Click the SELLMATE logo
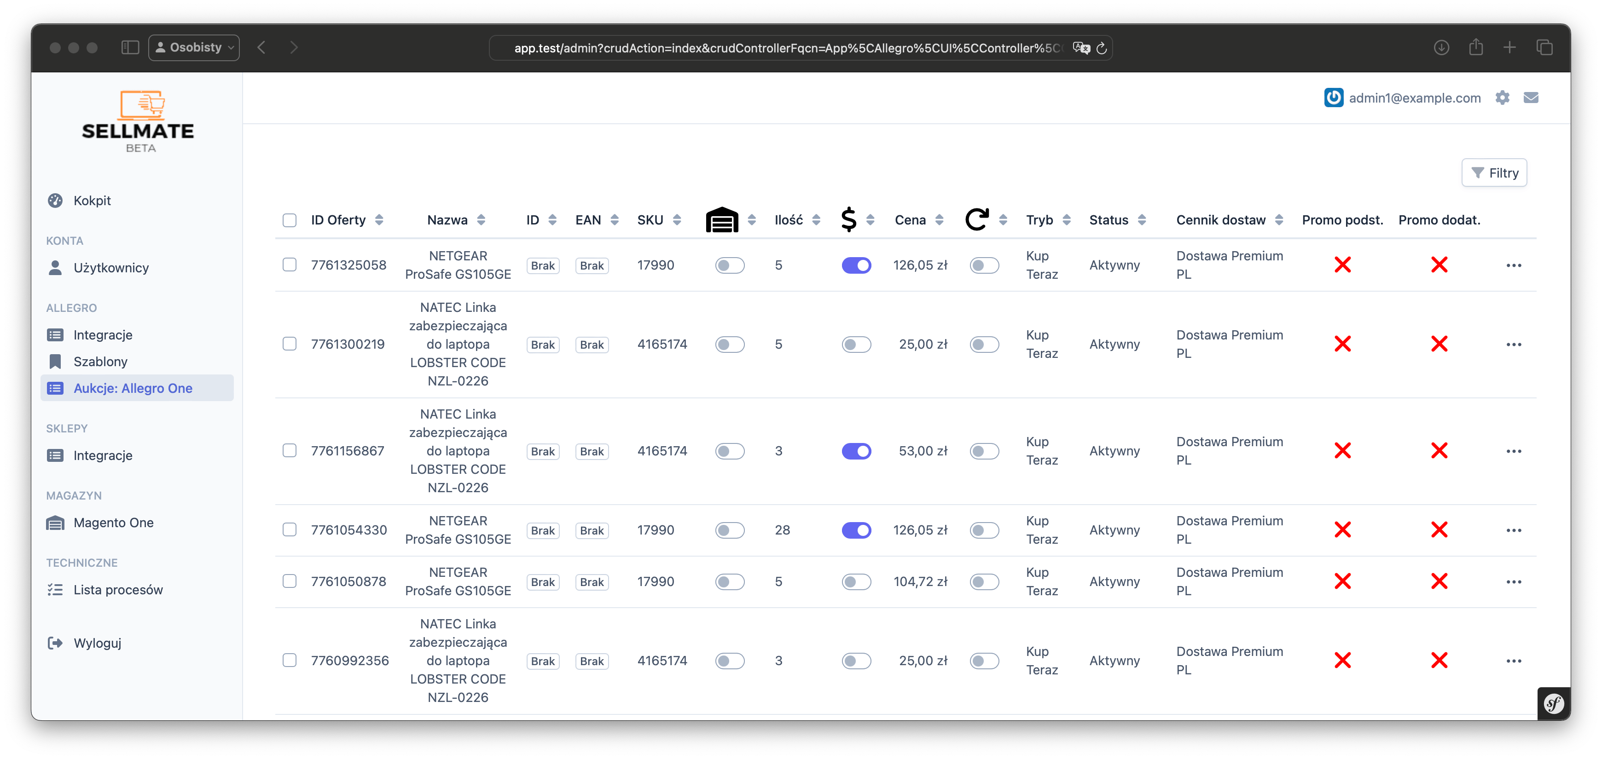Screen dimensions: 1602x759 pos(138,121)
